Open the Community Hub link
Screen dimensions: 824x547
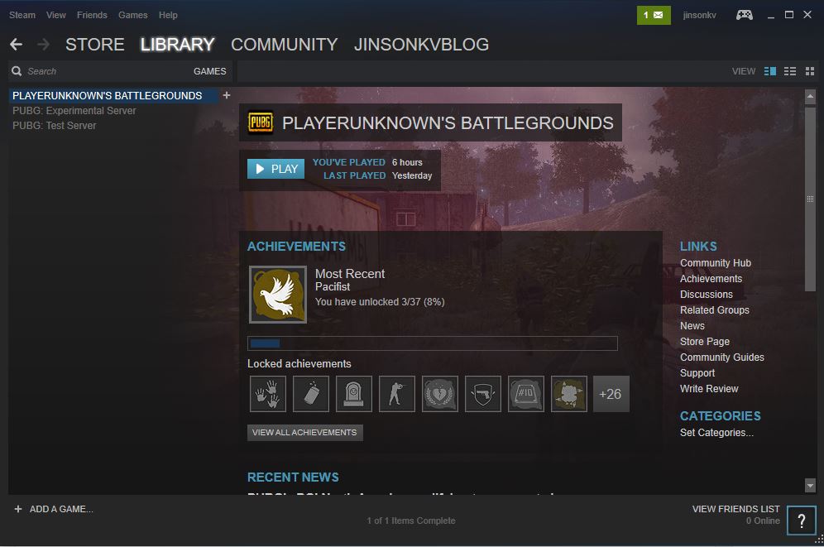click(716, 262)
